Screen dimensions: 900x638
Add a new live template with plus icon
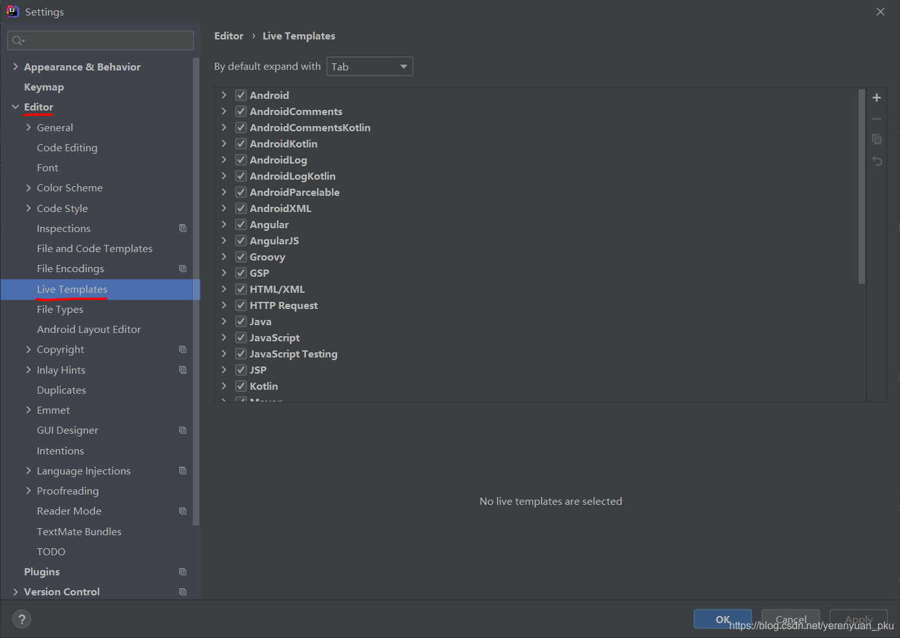pos(877,98)
